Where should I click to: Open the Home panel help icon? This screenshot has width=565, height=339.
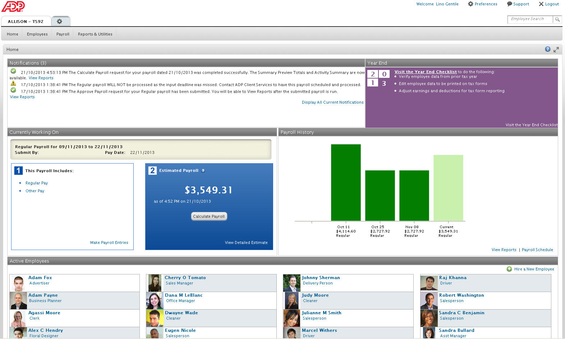pos(547,50)
